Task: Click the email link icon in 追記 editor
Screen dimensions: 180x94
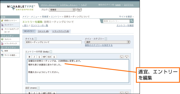Action: (x=49, y=93)
